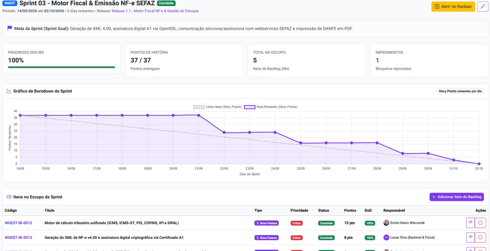This screenshot has height=251, width=490.
Task: Remove WGEST-IB-0013 from sprint icon
Action: point(480,237)
